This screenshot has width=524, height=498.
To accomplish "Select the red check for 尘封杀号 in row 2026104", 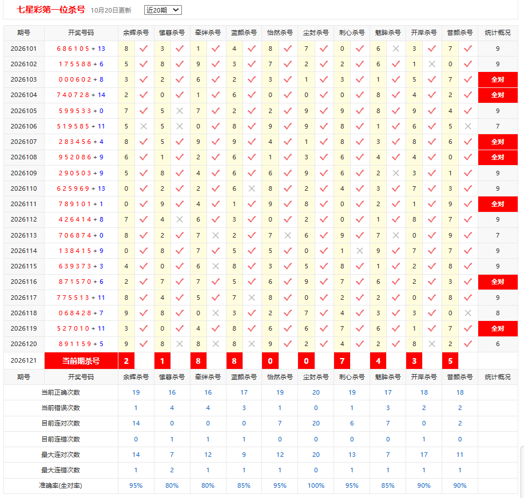I will tap(323, 95).
